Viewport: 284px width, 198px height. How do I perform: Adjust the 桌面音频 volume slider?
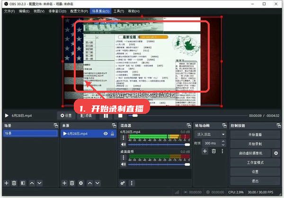click(159, 164)
